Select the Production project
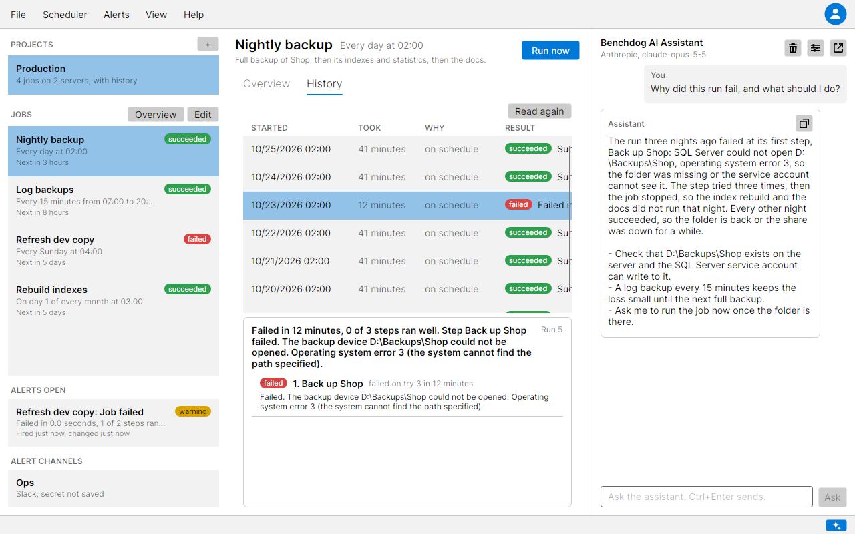The width and height of the screenshot is (855, 534). click(x=114, y=75)
